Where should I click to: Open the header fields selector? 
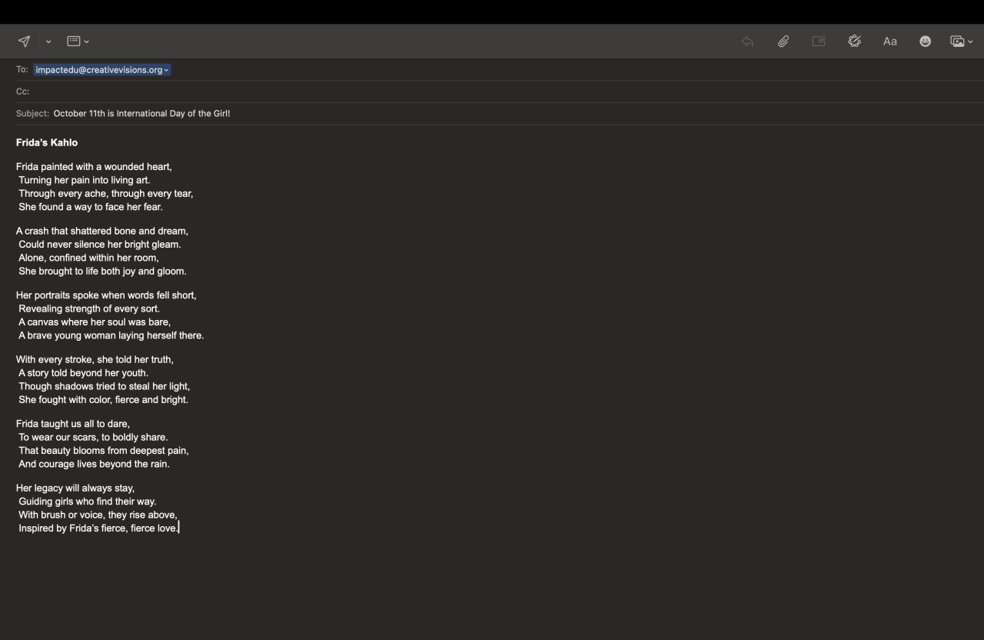pos(78,42)
